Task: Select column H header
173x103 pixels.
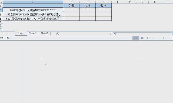Action: coord(155,2)
